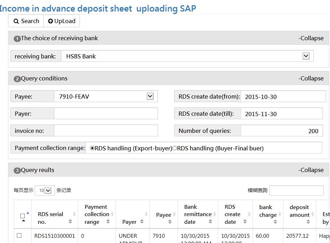Check the row RDS1510300001 checkbox
Viewport: 330px width, 243px height.
pyautogui.click(x=19, y=236)
